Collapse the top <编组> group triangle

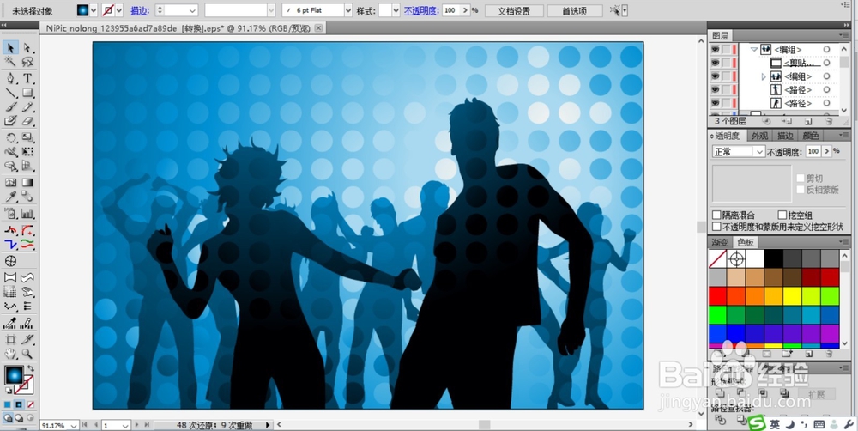[754, 49]
